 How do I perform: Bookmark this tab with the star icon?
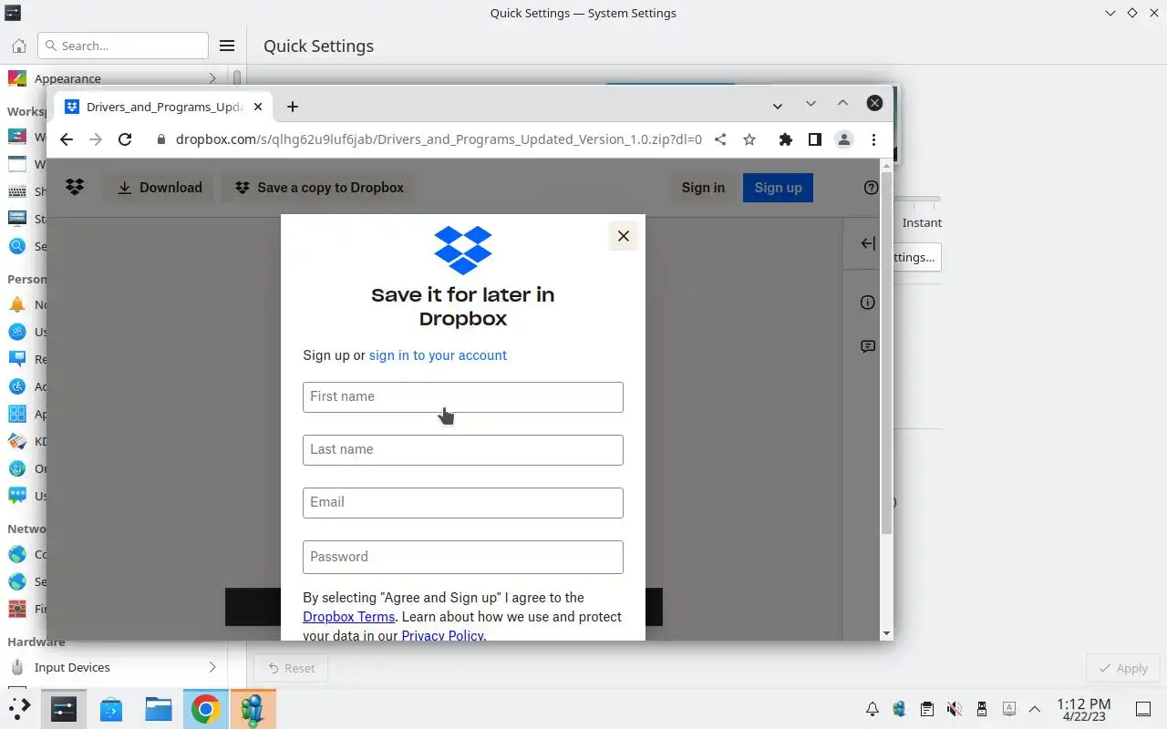tap(749, 139)
